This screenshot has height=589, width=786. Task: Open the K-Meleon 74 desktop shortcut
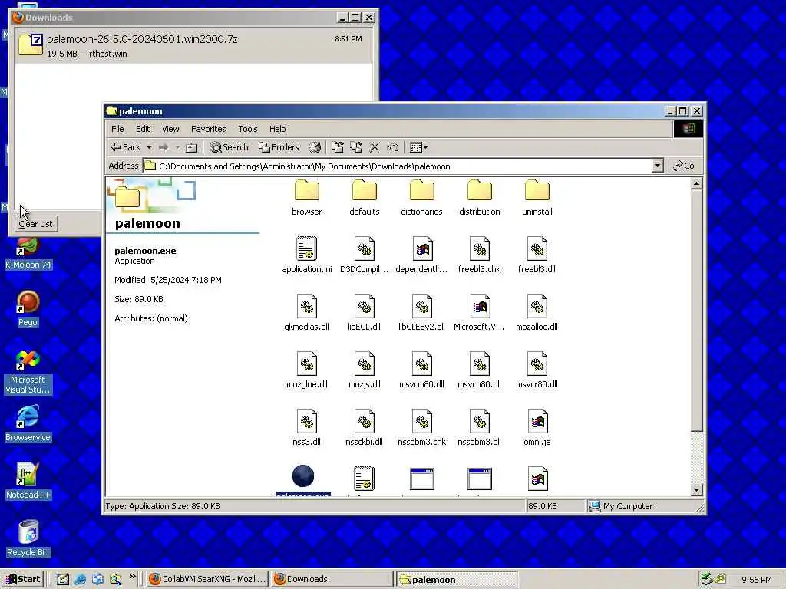pos(28,255)
